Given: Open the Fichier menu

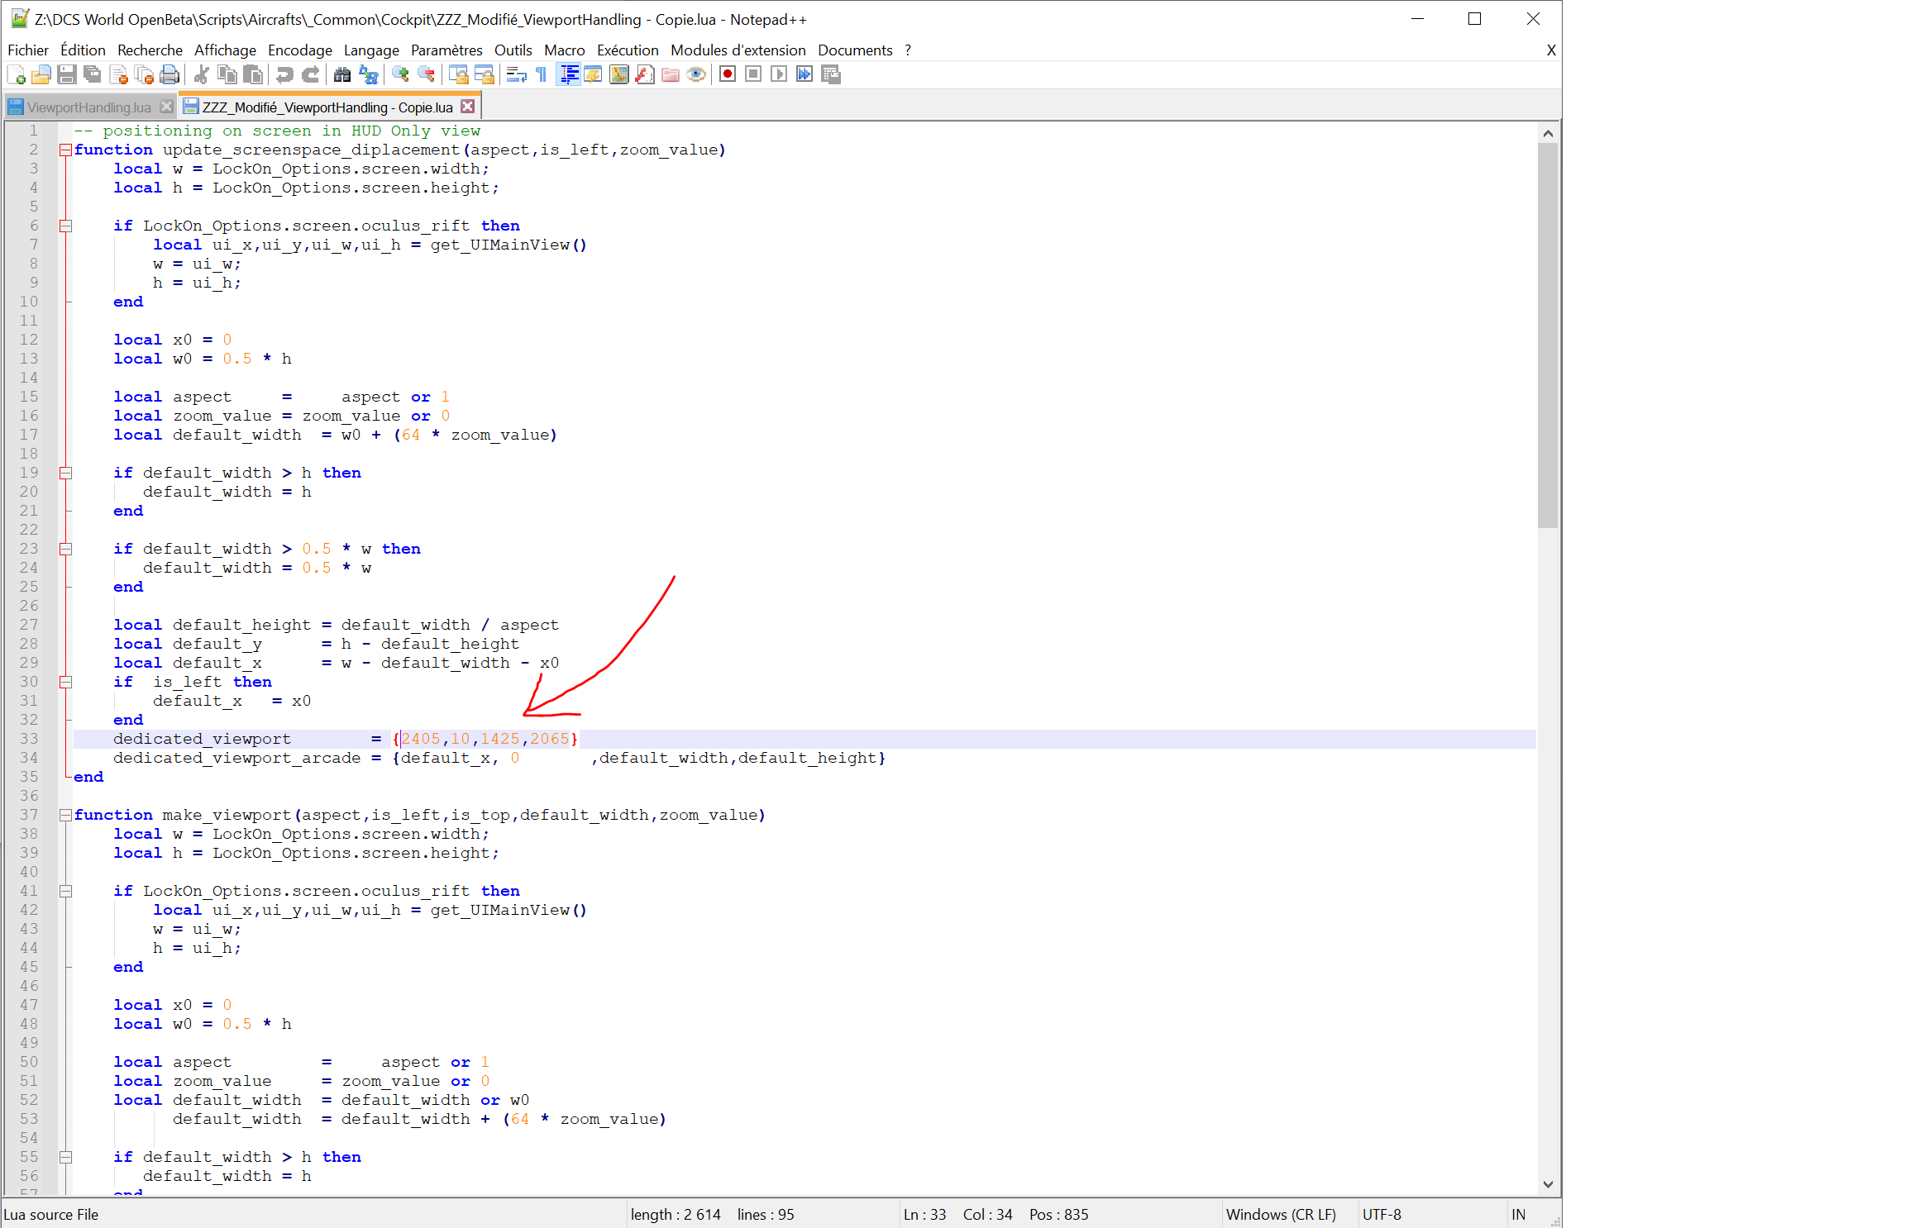Looking at the screenshot, I should (x=28, y=50).
